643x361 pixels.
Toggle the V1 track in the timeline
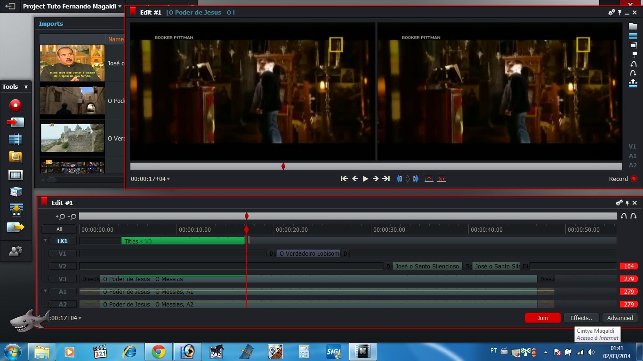(x=63, y=253)
